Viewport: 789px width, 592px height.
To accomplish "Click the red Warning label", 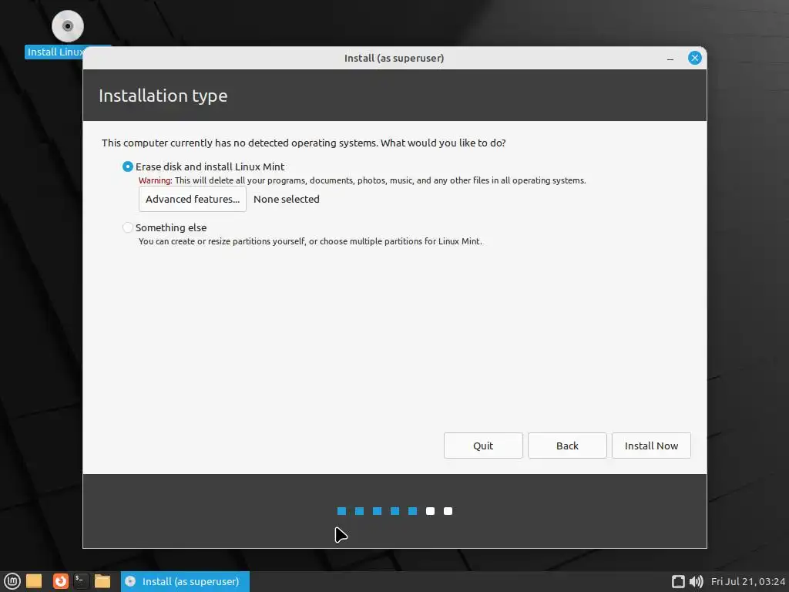I will [156, 180].
